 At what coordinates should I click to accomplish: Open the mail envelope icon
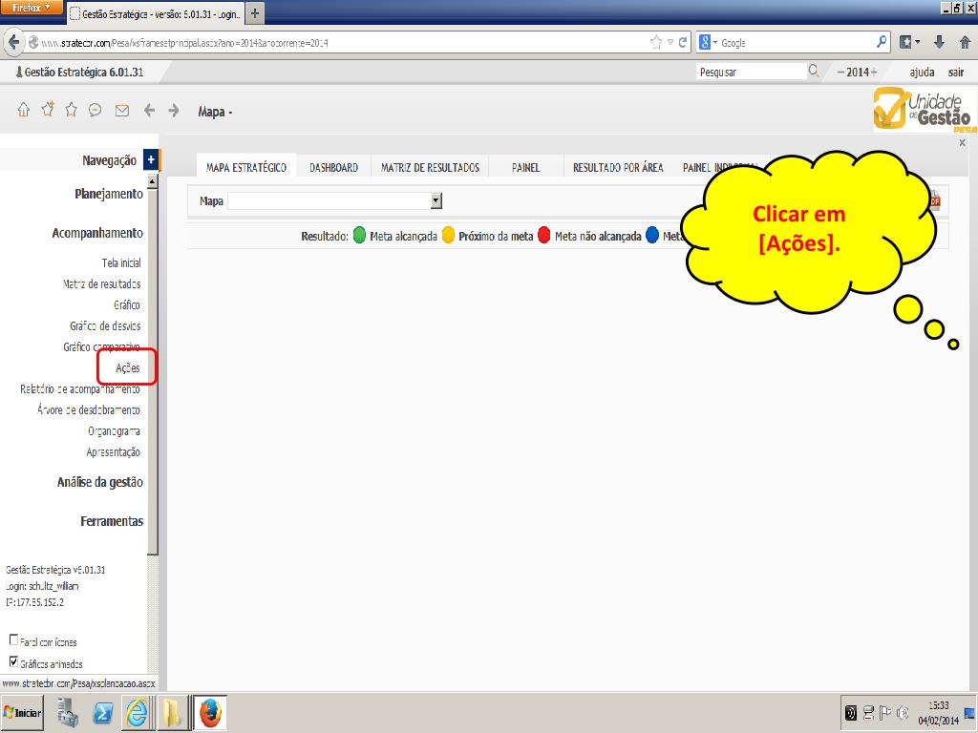point(121,111)
